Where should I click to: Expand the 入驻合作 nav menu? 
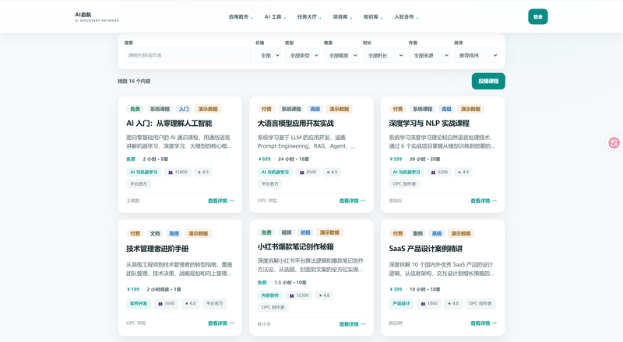[x=406, y=16]
